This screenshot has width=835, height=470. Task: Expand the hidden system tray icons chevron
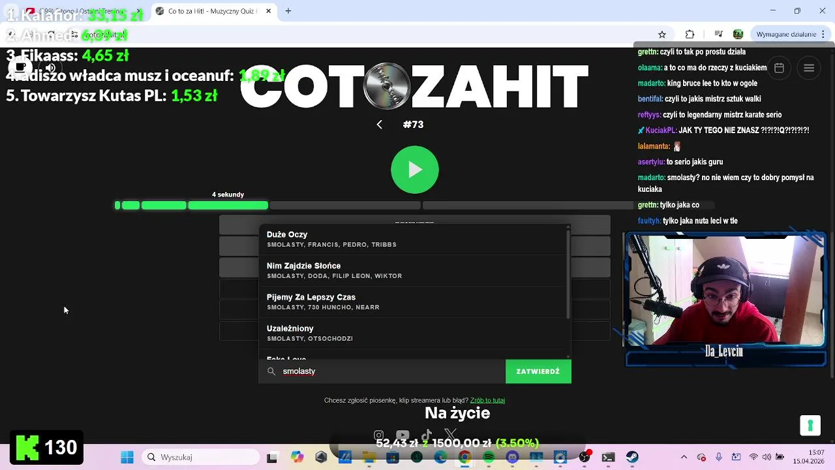[684, 458]
